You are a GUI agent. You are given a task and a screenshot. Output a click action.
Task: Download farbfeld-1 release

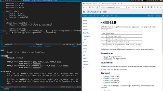pyautogui.click(x=107, y=77)
